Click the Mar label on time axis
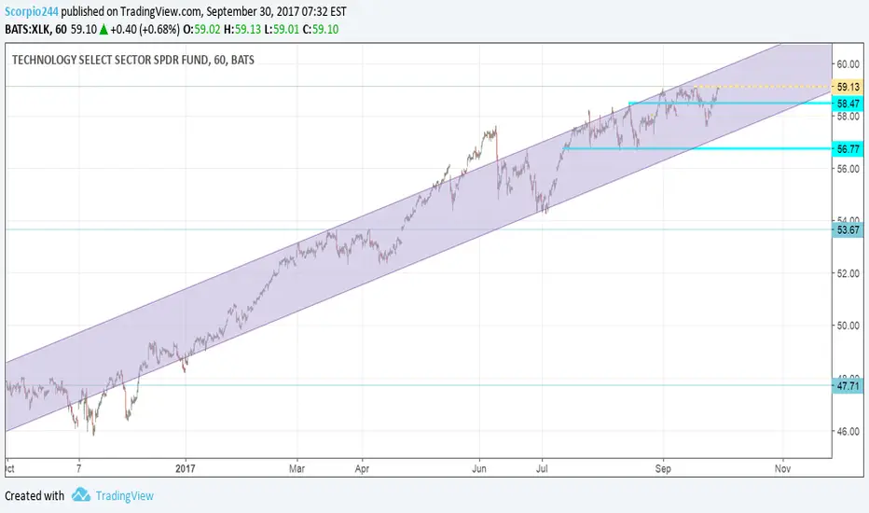869x513 pixels. pos(297,468)
